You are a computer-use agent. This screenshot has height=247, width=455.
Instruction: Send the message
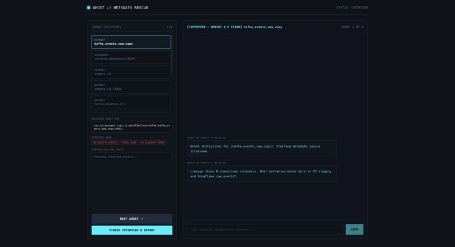(x=355, y=229)
